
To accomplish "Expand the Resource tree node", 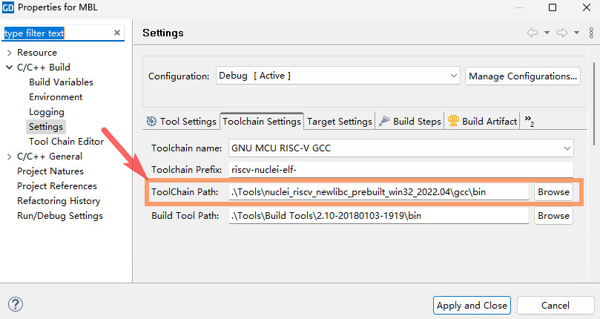I will pos(9,53).
